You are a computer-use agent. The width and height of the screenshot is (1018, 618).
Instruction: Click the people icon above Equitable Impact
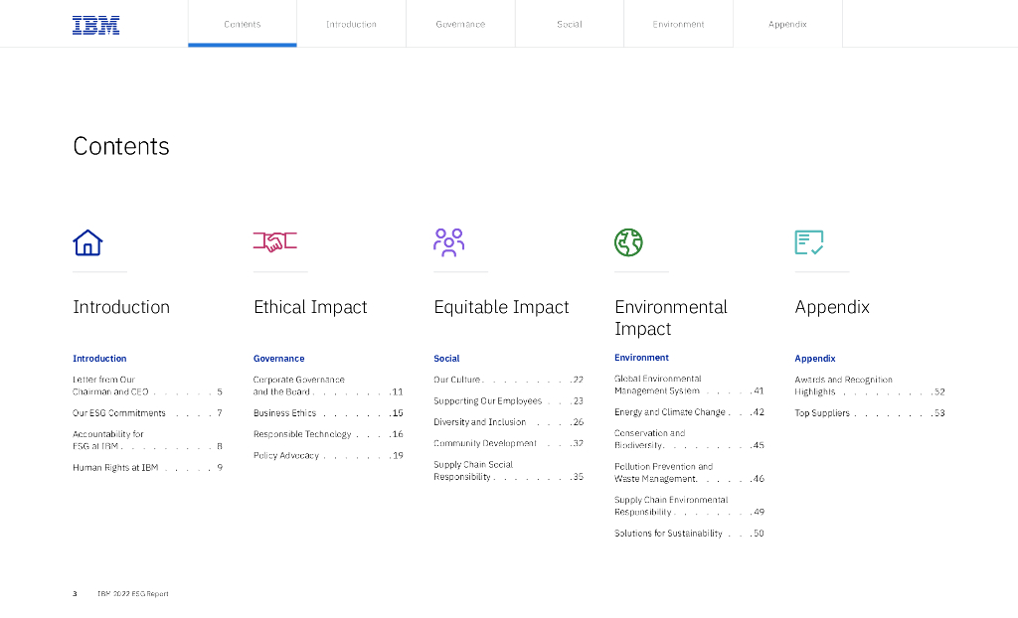click(x=449, y=242)
